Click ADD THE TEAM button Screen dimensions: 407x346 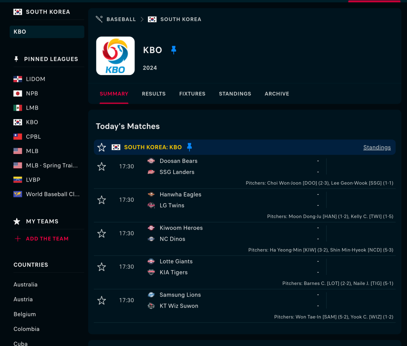click(x=47, y=239)
